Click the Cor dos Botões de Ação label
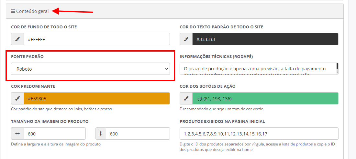Image resolution: width=356 pixels, height=159 pixels. pyautogui.click(x=207, y=86)
